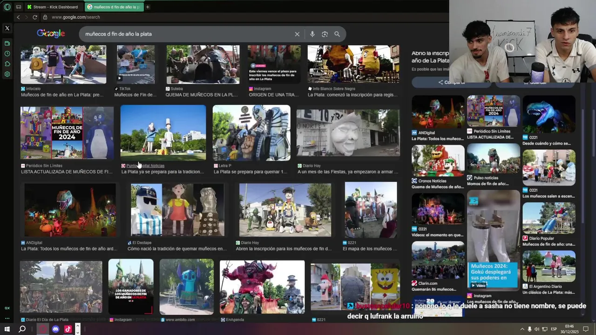The height and width of the screenshot is (335, 596).
Task: Start voice search with the microphone icon
Action: pyautogui.click(x=312, y=34)
